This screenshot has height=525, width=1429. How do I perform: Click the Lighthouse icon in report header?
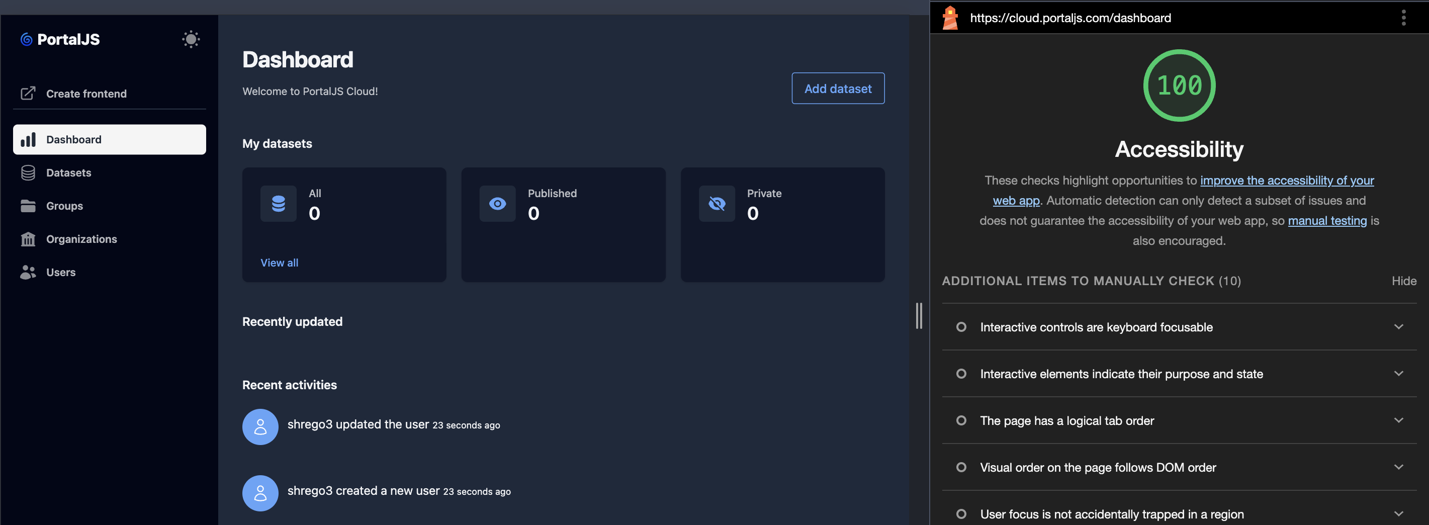click(x=950, y=18)
